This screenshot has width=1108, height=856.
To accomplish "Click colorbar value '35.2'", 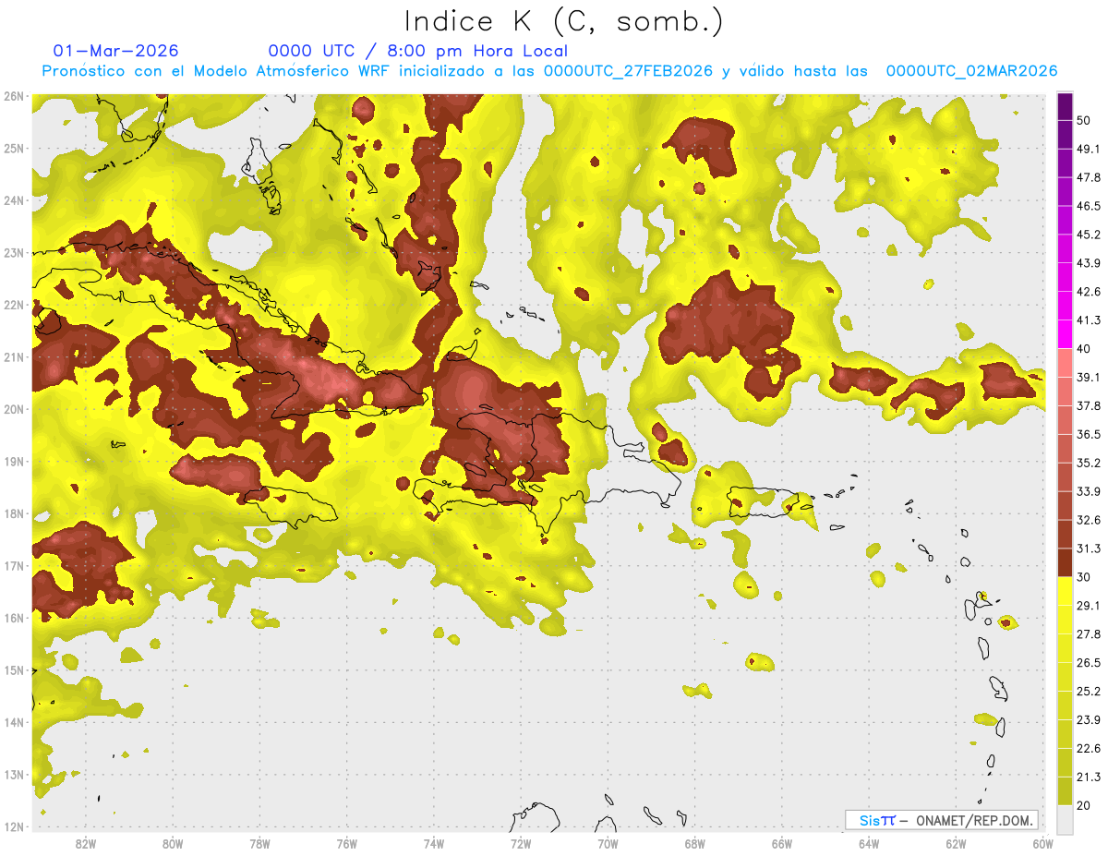I will 1088,463.
